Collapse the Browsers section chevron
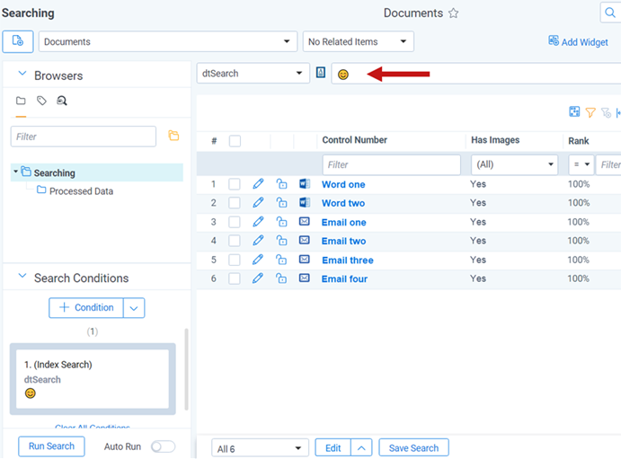Image resolution: width=621 pixels, height=459 pixels. point(22,74)
